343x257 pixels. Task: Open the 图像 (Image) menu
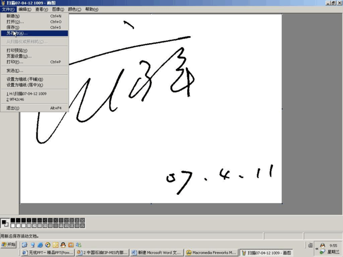[58, 9]
